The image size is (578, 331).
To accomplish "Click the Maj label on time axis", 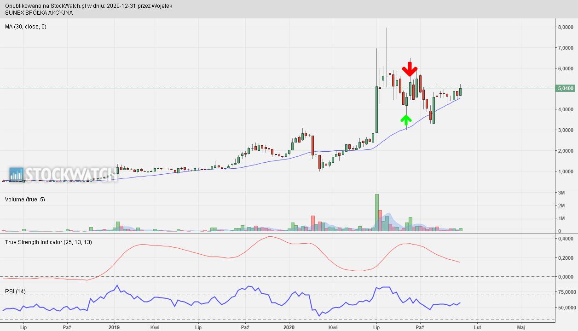I will click(x=521, y=327).
